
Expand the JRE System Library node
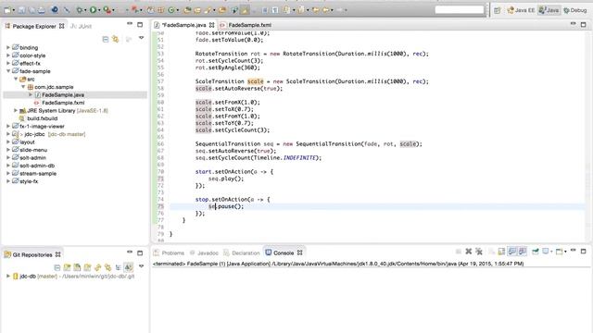pos(16,111)
